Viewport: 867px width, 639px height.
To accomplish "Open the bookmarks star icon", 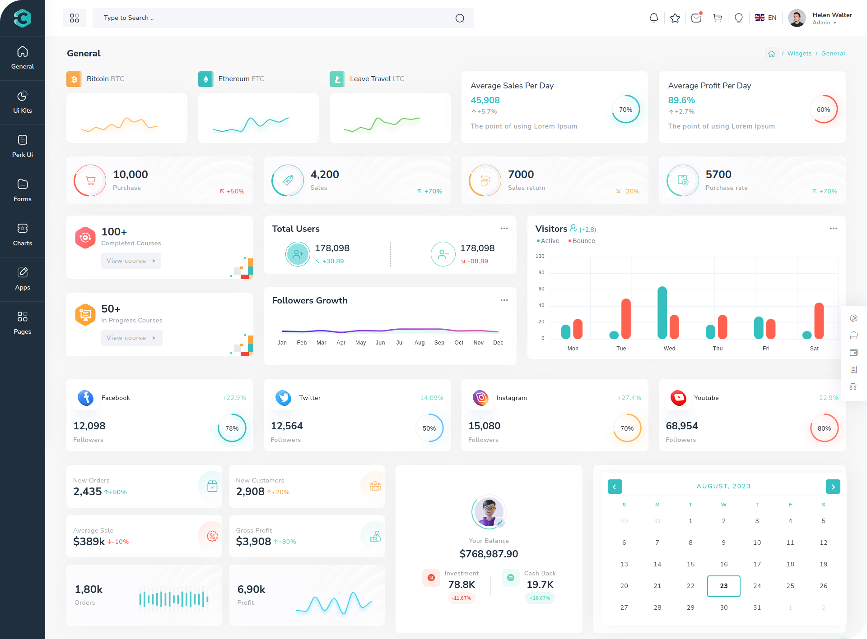I will pos(675,18).
